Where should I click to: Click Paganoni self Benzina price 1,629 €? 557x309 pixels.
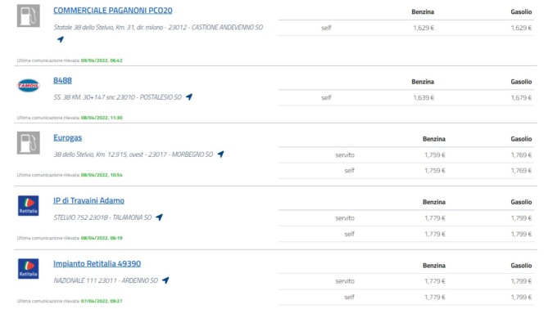pyautogui.click(x=423, y=28)
